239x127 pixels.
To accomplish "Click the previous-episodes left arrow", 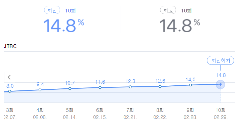I will point(9,77).
